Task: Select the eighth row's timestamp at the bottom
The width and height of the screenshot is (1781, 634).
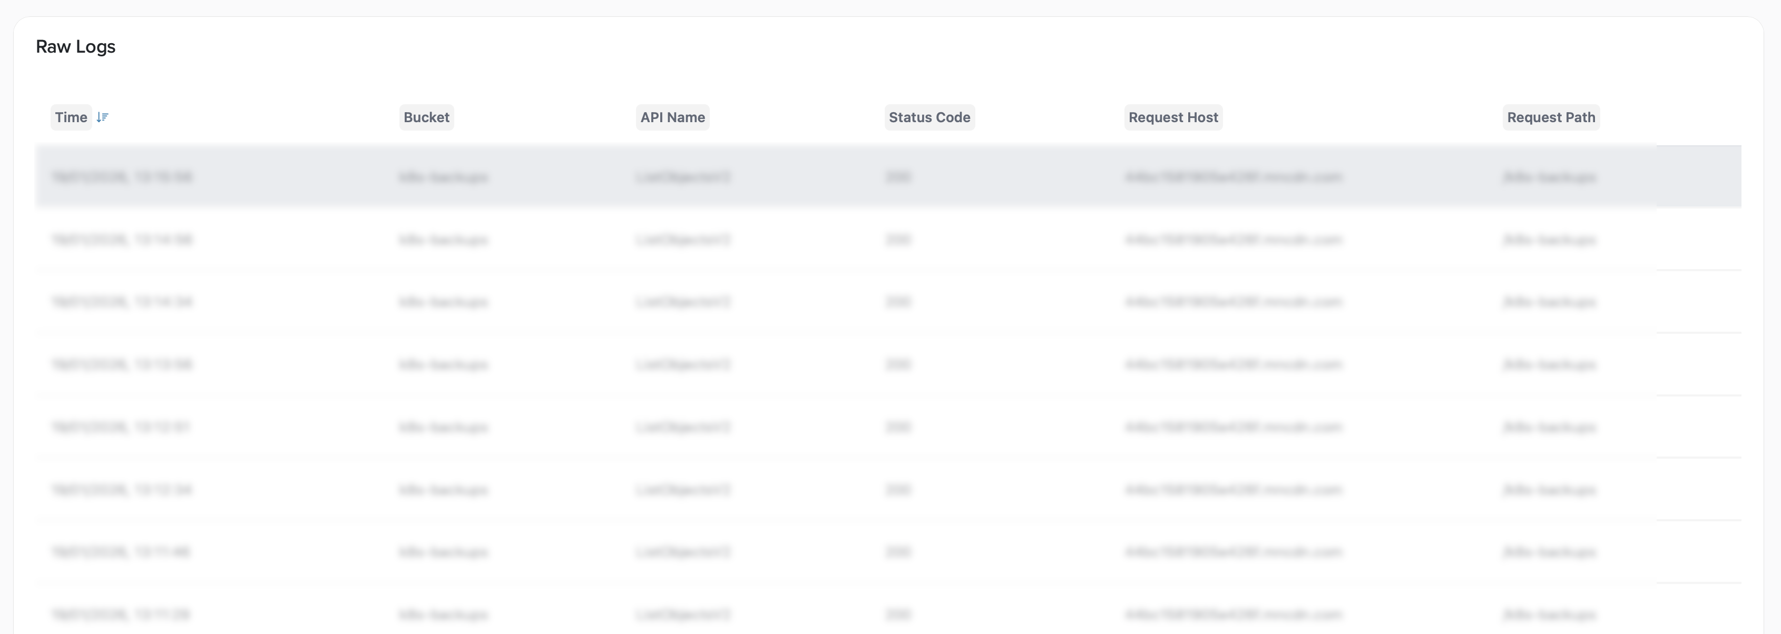Action: (121, 615)
